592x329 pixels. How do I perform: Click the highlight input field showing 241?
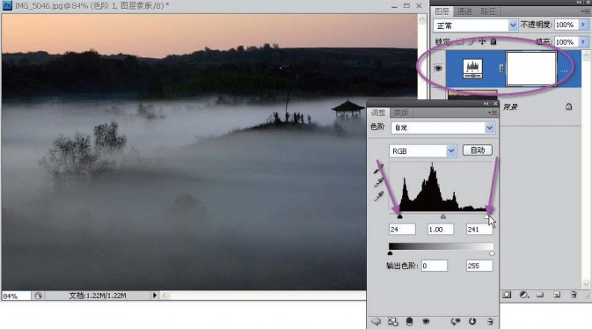pyautogui.click(x=479, y=230)
